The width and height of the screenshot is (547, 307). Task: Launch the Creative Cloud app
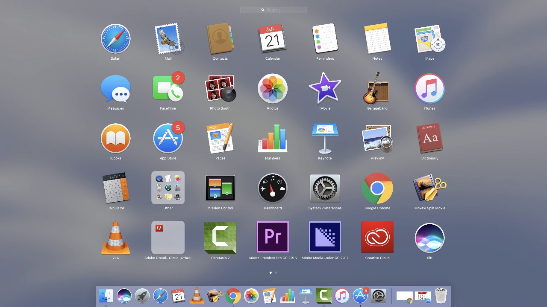pos(377,237)
